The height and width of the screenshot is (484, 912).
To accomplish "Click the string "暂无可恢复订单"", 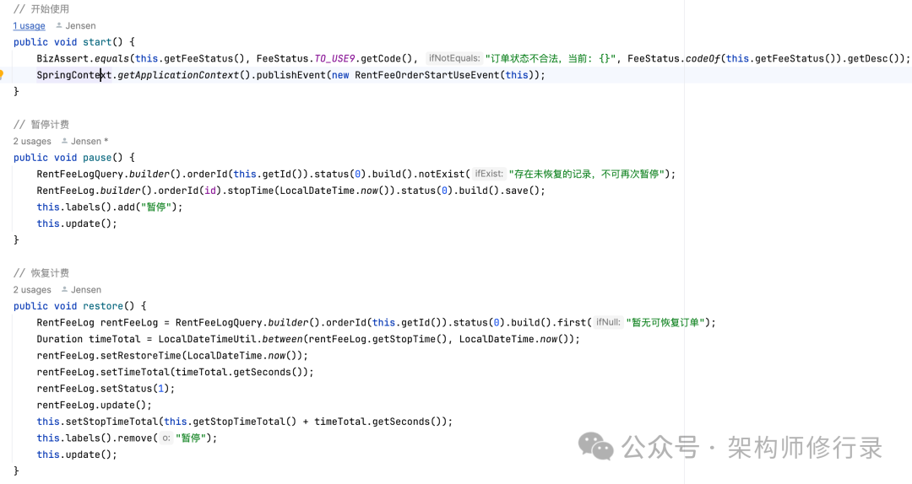I will pos(665,322).
